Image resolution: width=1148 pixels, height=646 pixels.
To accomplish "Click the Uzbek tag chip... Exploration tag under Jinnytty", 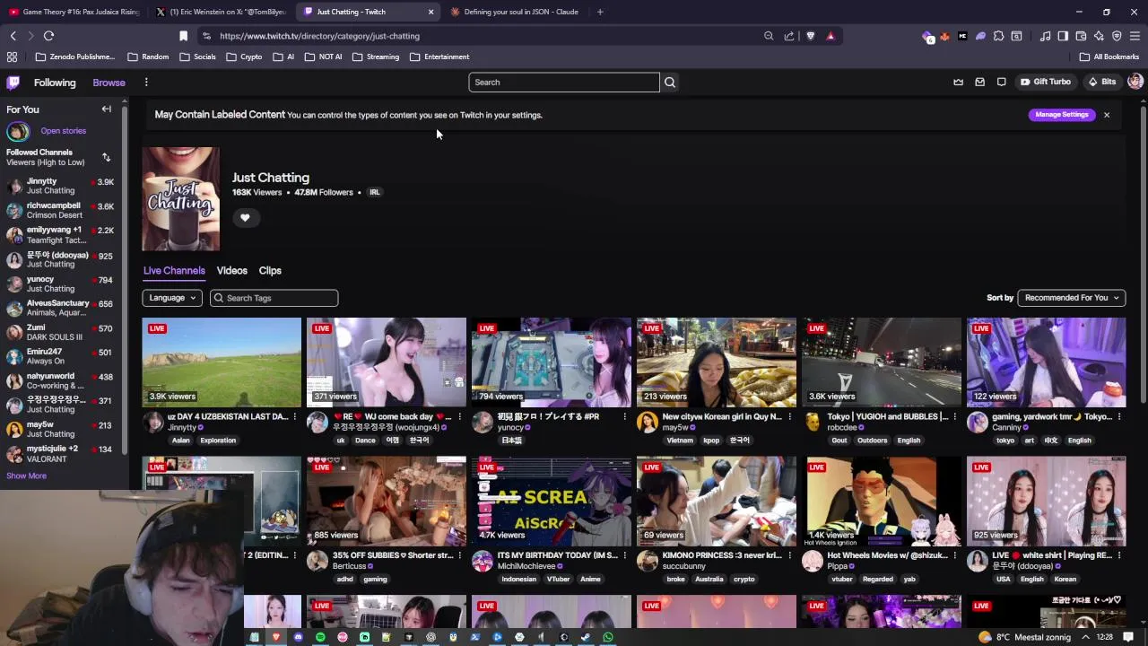I will (218, 441).
